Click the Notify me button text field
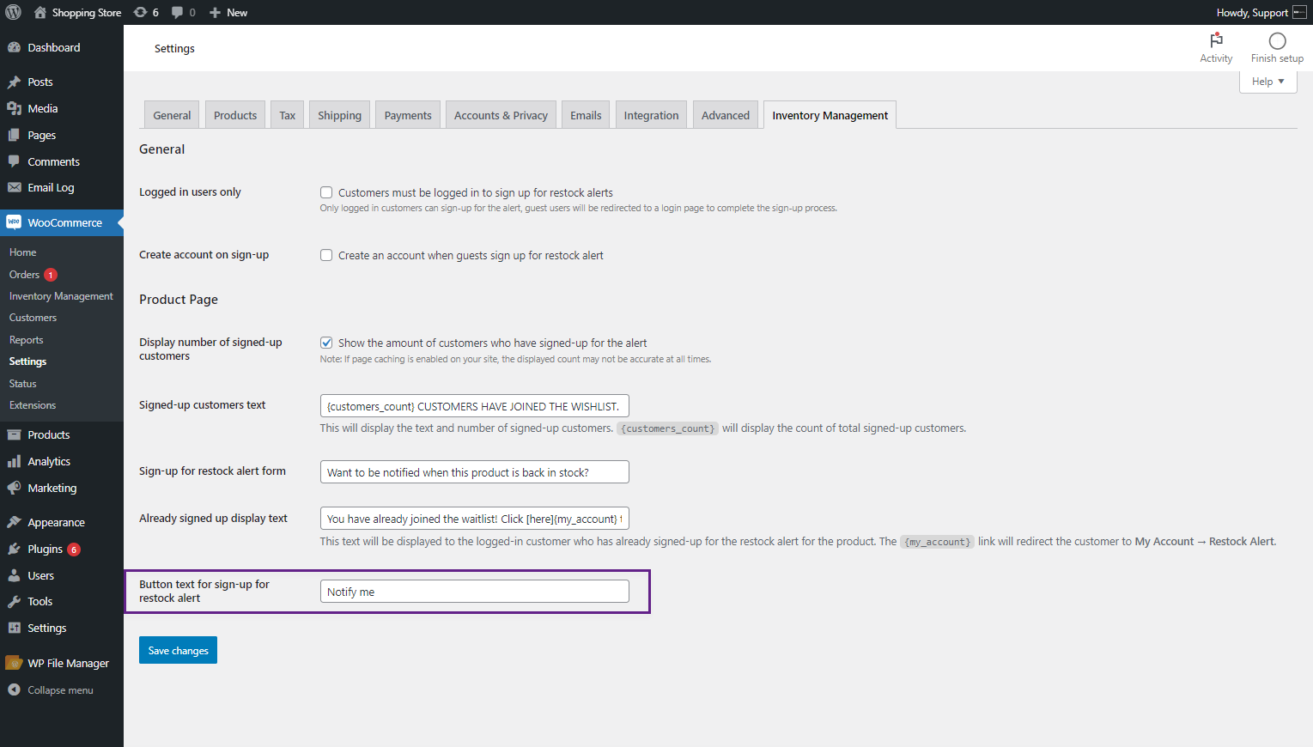The image size is (1313, 747). [474, 592]
